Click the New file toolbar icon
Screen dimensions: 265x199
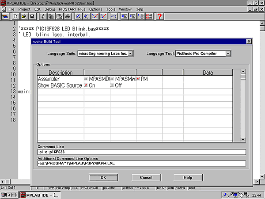15,16
